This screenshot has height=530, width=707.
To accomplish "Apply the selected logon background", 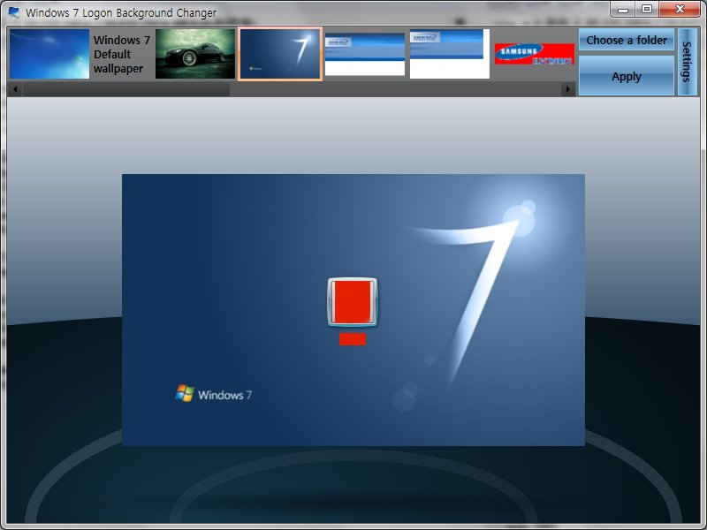I will pos(627,76).
